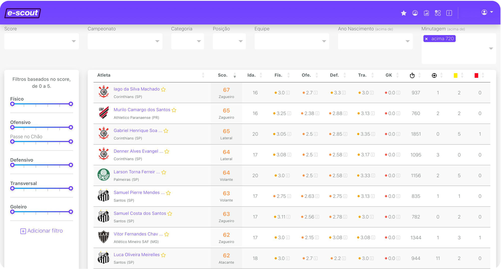Click the info badge beside Murilo's Tra. score

[x=373, y=113]
